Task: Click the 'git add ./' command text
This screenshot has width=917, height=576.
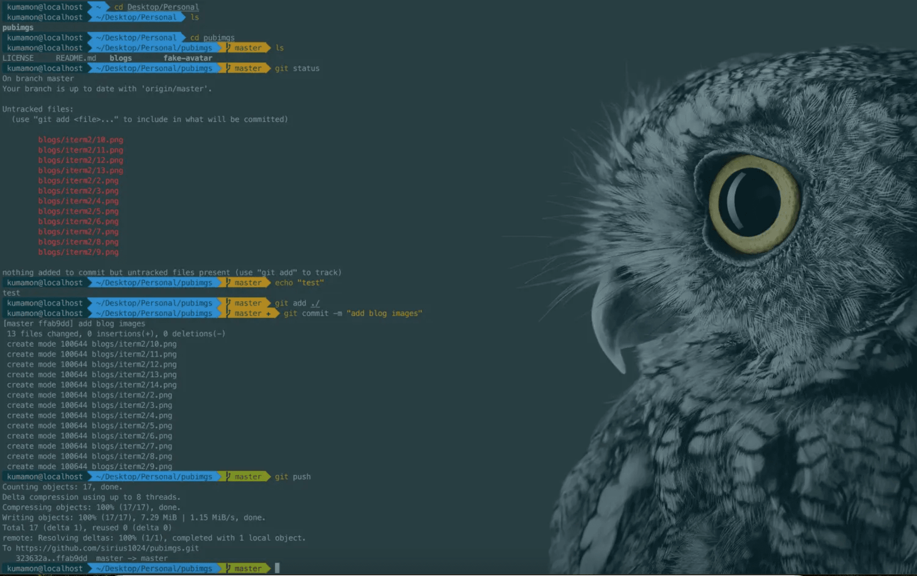Action: (x=297, y=303)
